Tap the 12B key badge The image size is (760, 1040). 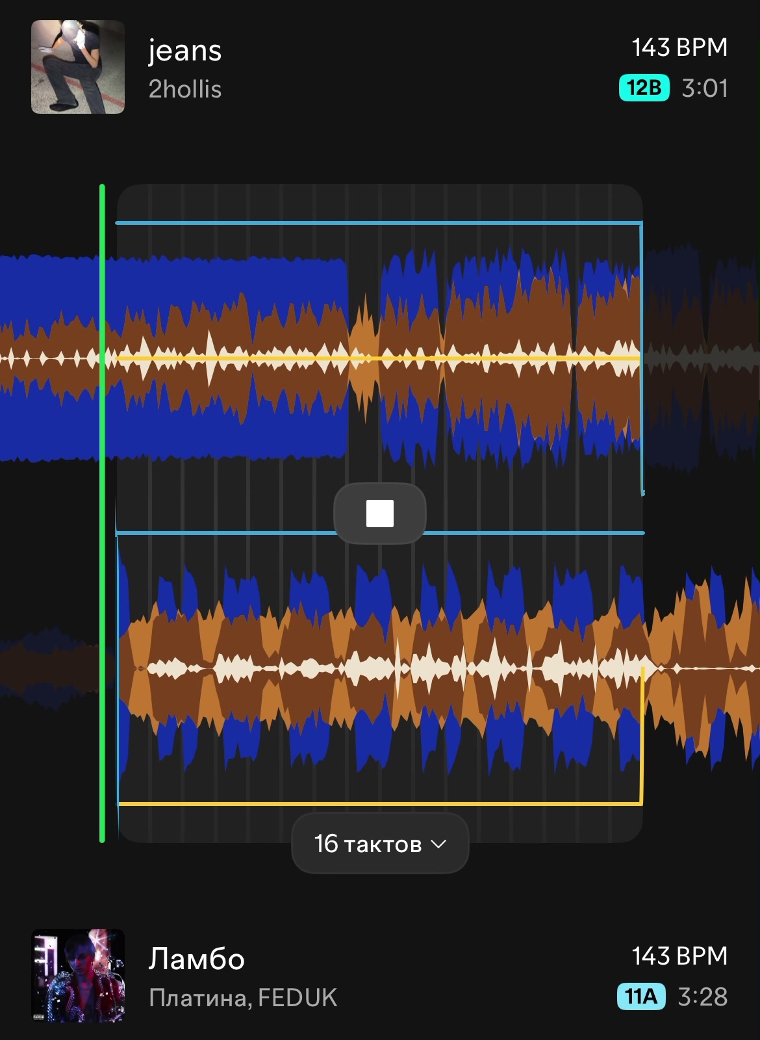644,87
